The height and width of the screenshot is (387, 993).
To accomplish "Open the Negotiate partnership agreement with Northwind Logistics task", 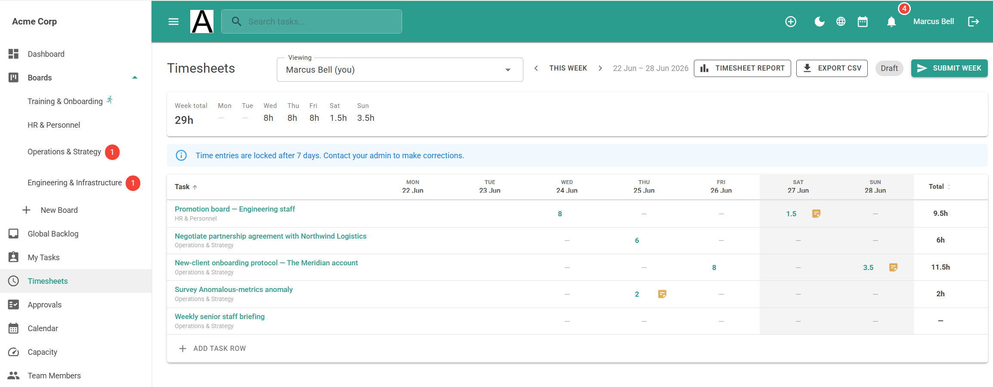I will tap(271, 236).
